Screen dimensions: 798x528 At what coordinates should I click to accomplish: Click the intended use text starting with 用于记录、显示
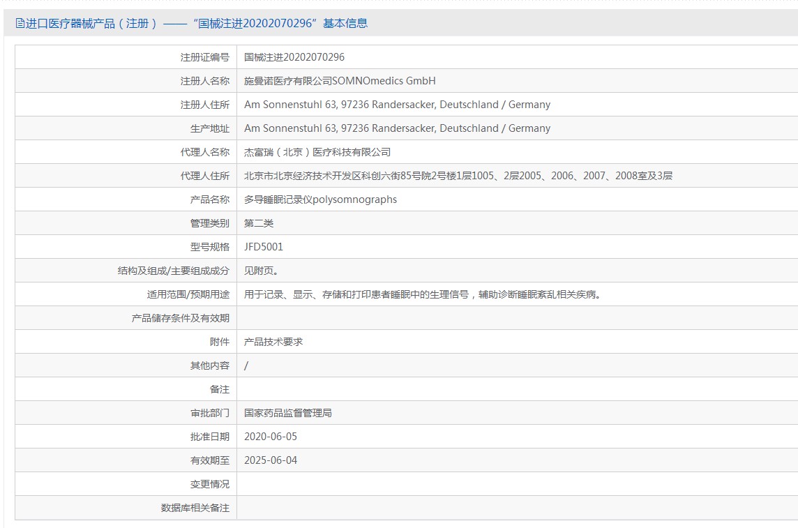click(423, 294)
